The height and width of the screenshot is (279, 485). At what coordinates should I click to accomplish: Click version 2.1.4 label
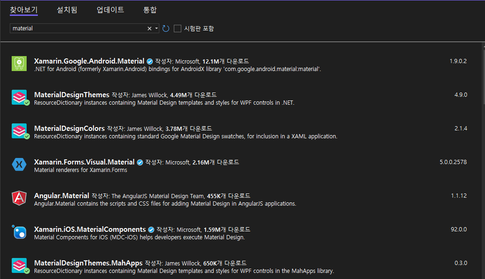tap(461, 129)
